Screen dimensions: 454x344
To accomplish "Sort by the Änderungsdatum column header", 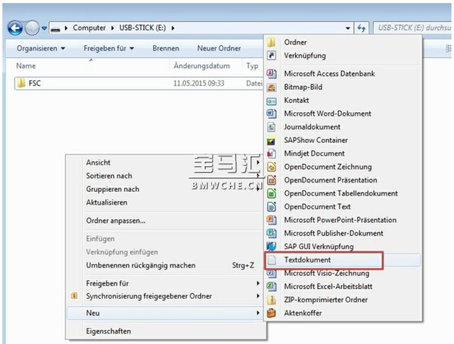I will tap(202, 66).
